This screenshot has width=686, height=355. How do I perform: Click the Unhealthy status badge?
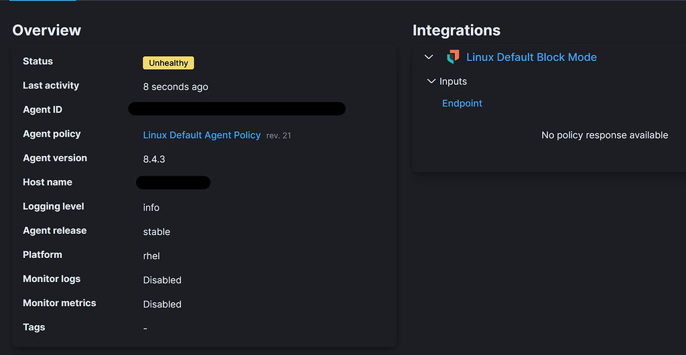click(168, 63)
